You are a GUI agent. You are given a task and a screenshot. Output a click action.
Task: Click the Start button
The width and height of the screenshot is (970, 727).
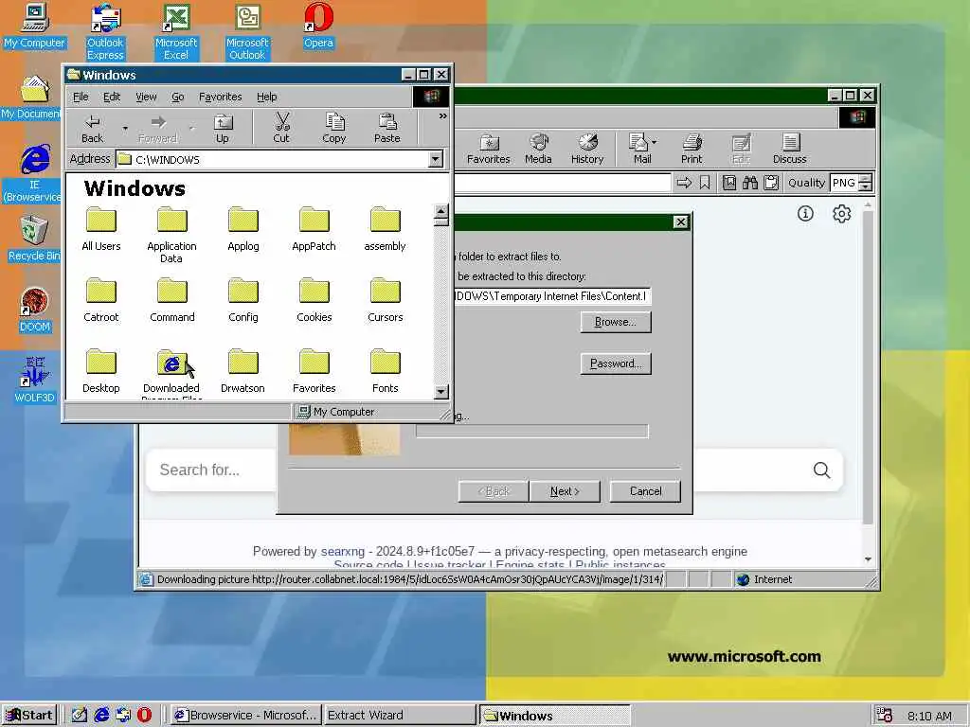29,716
